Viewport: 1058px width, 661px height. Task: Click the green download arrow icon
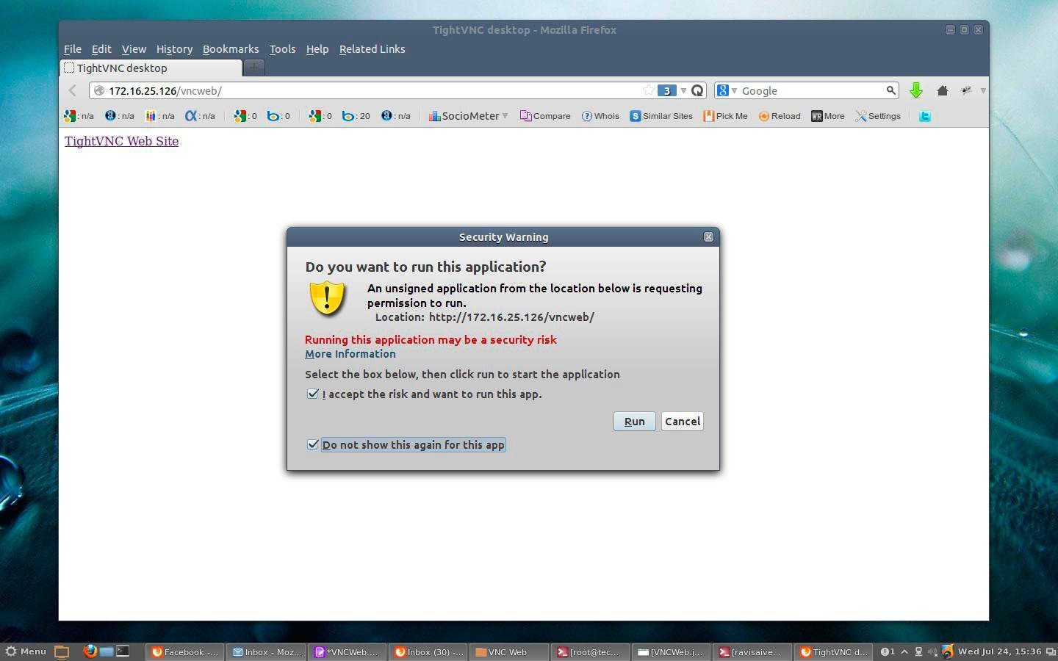tap(915, 90)
